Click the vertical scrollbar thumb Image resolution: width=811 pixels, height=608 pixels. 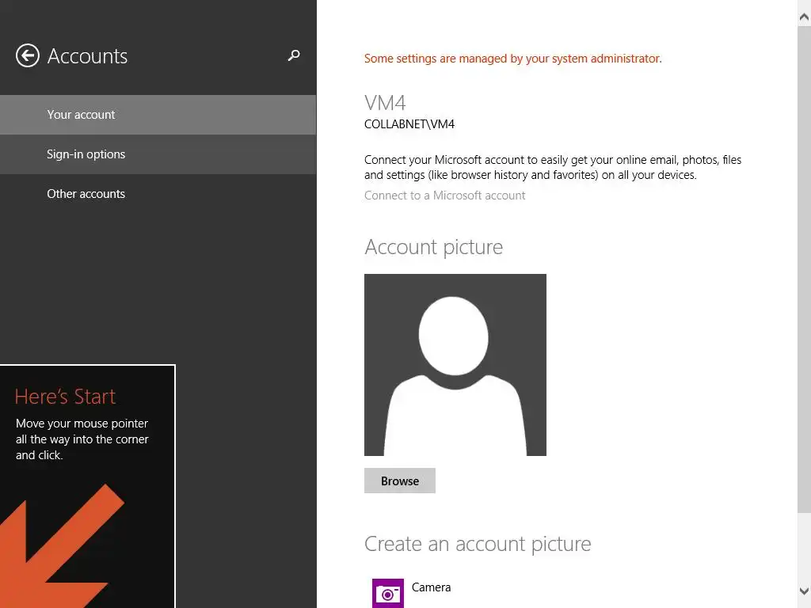[x=804, y=261]
